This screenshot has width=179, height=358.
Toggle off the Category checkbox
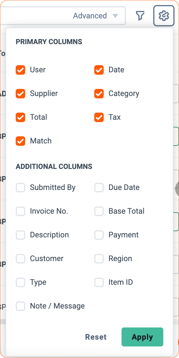[99, 94]
